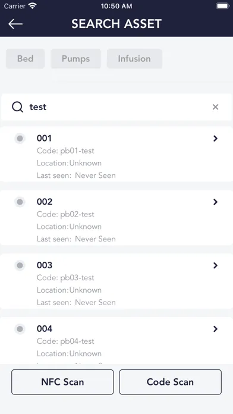Image resolution: width=233 pixels, height=414 pixels.
Task: Start a Code Scan
Action: tap(170, 382)
